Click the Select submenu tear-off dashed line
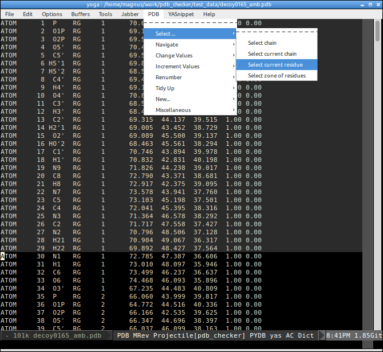The width and height of the screenshot is (383, 352). point(277,32)
